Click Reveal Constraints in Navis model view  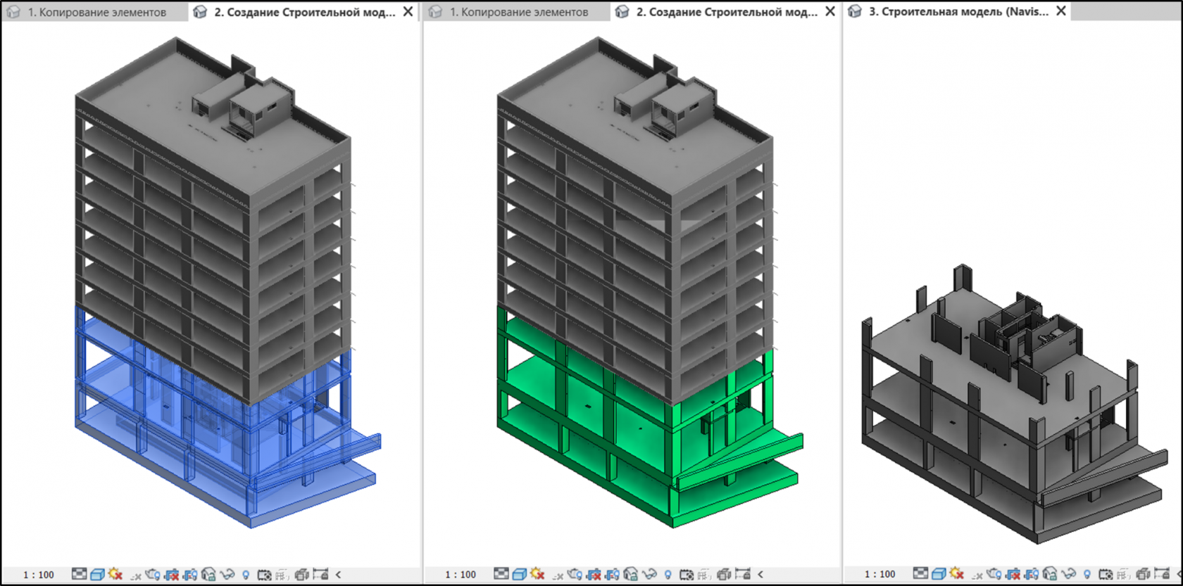click(1162, 573)
